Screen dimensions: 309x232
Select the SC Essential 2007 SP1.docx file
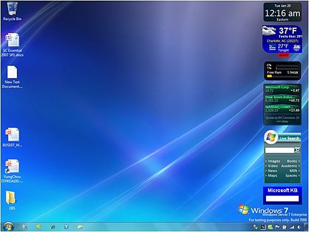tap(12, 45)
